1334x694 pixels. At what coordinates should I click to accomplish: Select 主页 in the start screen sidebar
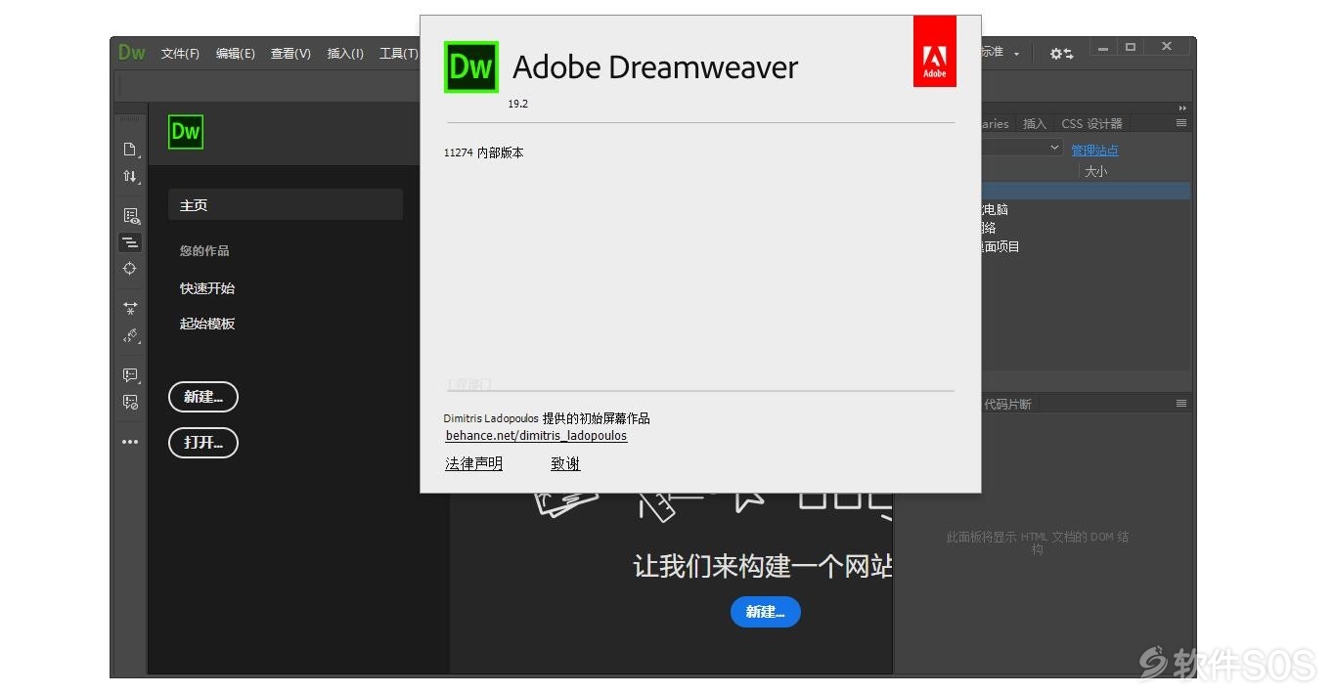coord(286,205)
